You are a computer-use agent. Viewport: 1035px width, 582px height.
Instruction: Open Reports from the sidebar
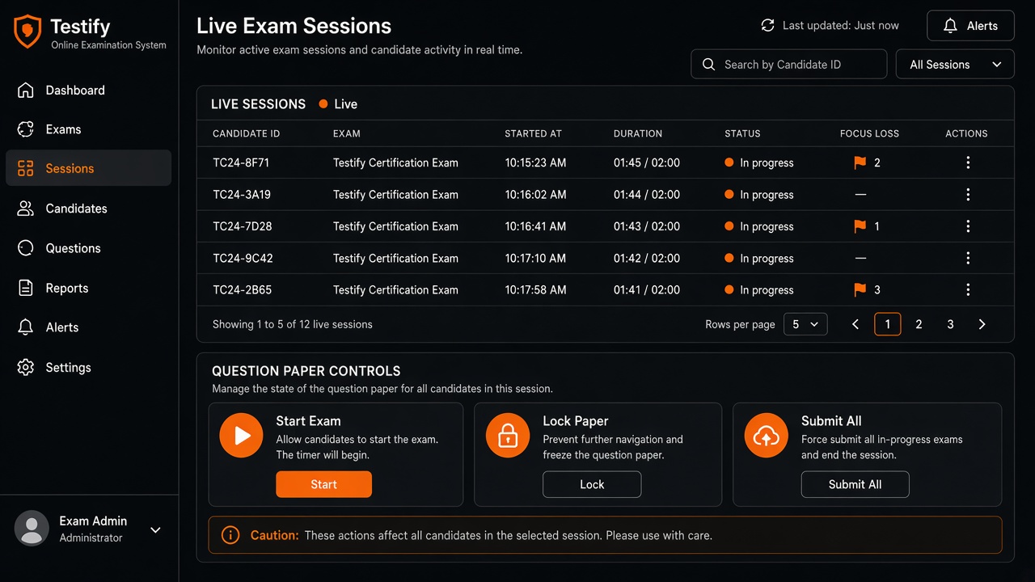click(x=88, y=288)
